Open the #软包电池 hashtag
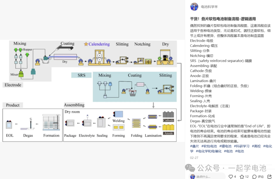This screenshot has height=179, width=275. coord(209,146)
